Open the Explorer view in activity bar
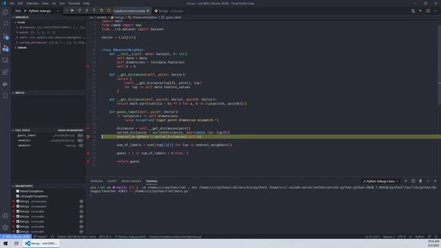This screenshot has height=248, width=441. pos(6,12)
